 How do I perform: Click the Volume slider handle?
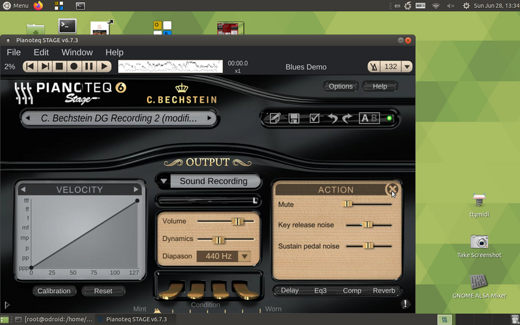pos(238,222)
